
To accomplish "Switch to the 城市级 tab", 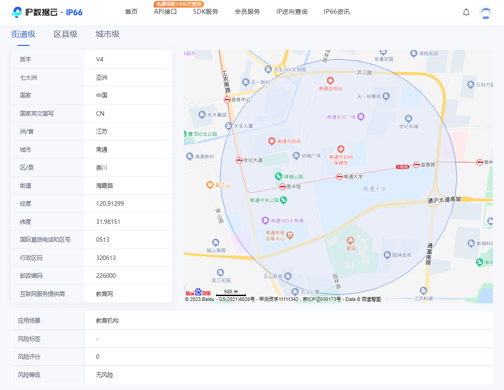I will tap(107, 33).
